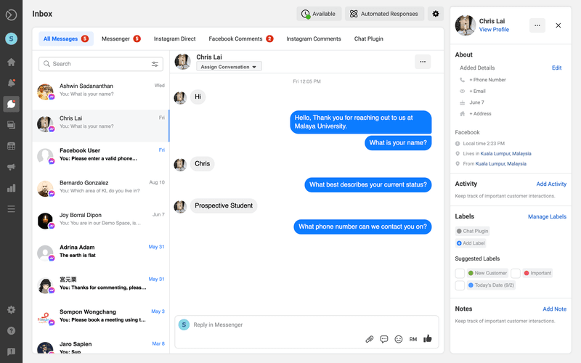The height and width of the screenshot is (363, 581).
Task: Open the saved replies speech bubble icon
Action: (383, 339)
